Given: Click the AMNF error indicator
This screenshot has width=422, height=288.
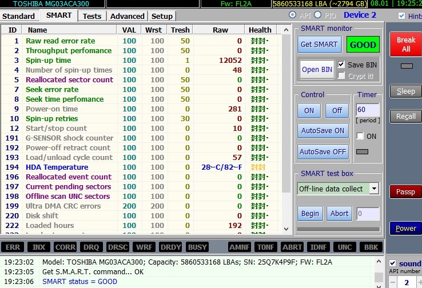Looking at the screenshot, I should pos(240,247).
